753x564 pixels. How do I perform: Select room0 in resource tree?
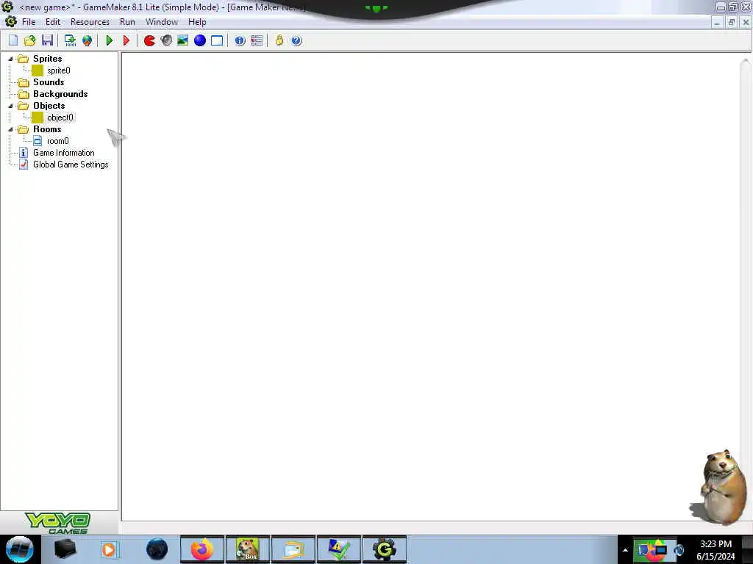tap(57, 141)
